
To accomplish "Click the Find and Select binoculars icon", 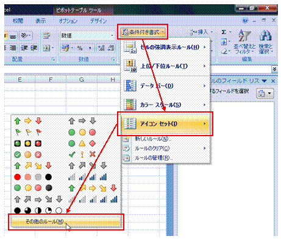I will point(266,42).
